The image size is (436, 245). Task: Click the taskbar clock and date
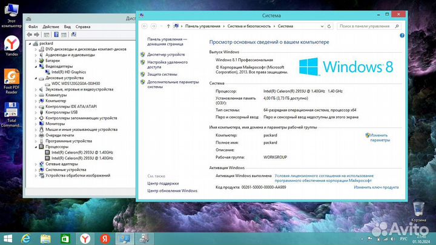421,239
